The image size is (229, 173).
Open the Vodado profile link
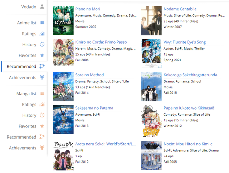[x=29, y=7]
